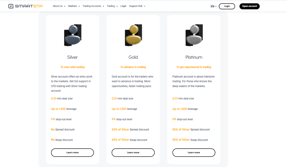
Task: Select the Platinum account avatar icon
Action: pos(194,35)
